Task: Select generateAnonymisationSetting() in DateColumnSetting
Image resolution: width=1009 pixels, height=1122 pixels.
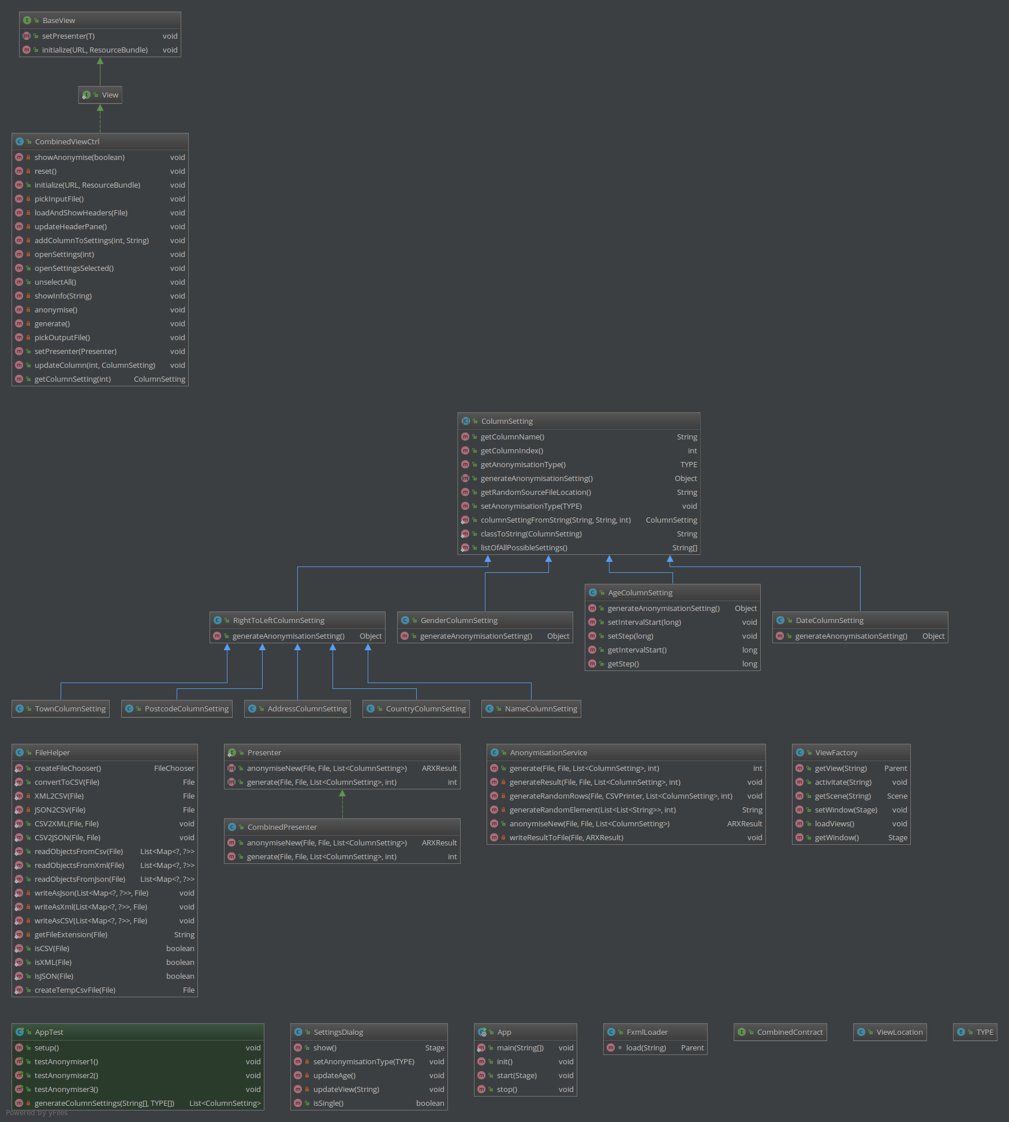Action: coord(860,636)
